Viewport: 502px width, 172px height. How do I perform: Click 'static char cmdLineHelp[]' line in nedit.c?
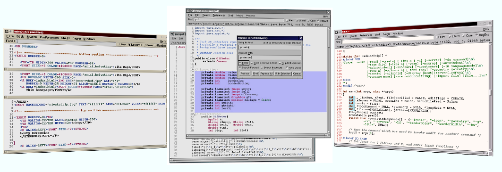click(x=365, y=56)
